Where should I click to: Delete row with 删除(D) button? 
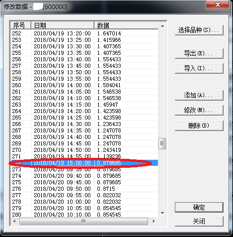[199, 125]
